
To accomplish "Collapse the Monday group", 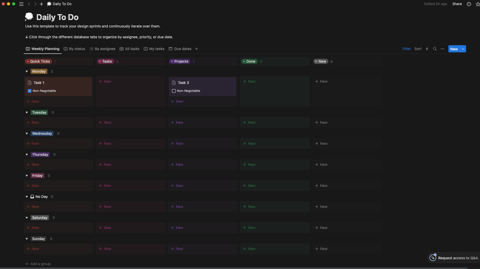I will click(x=26, y=71).
